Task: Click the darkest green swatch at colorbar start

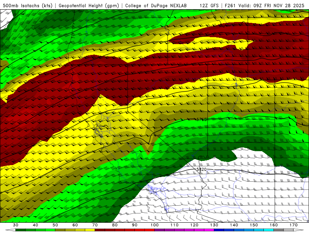Action: coord(20,230)
